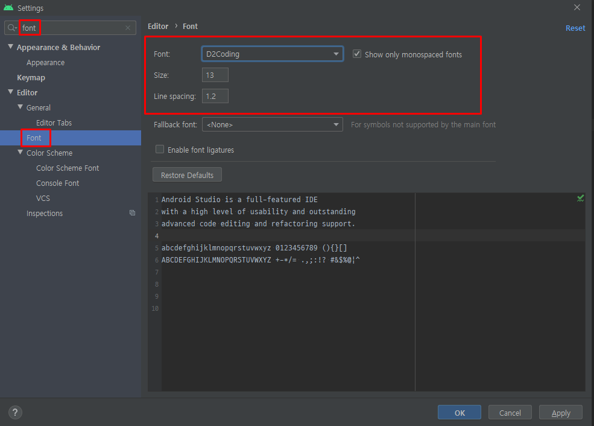Click preview line starting 'abcdefghijklmnopqrstuvwxyz'
This screenshot has height=426, width=594.
[x=254, y=248]
